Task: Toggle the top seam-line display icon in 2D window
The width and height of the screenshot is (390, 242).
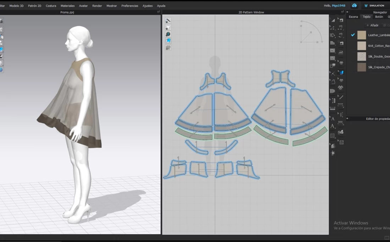Action: pos(168,21)
